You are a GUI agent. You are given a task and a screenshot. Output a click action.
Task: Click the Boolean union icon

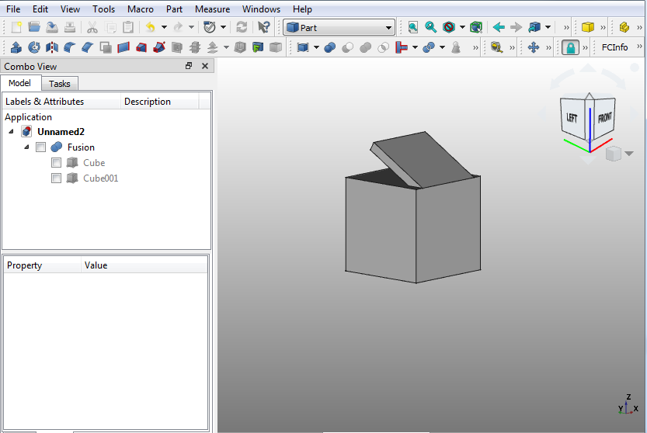[x=365, y=47]
